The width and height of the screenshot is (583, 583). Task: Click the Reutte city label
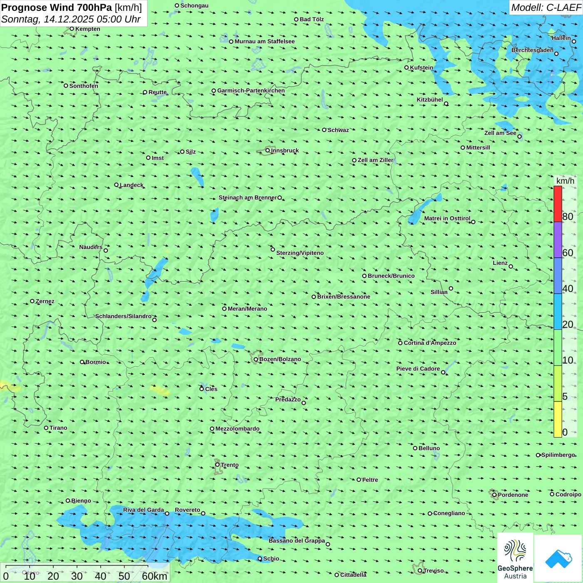coord(157,92)
